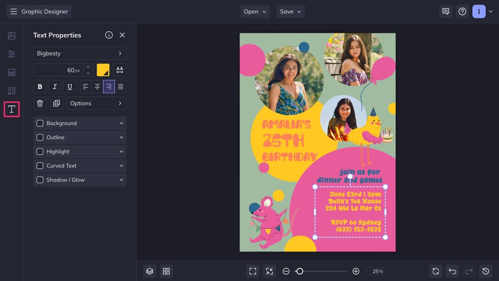Align text left
The image size is (499, 281).
[85, 87]
